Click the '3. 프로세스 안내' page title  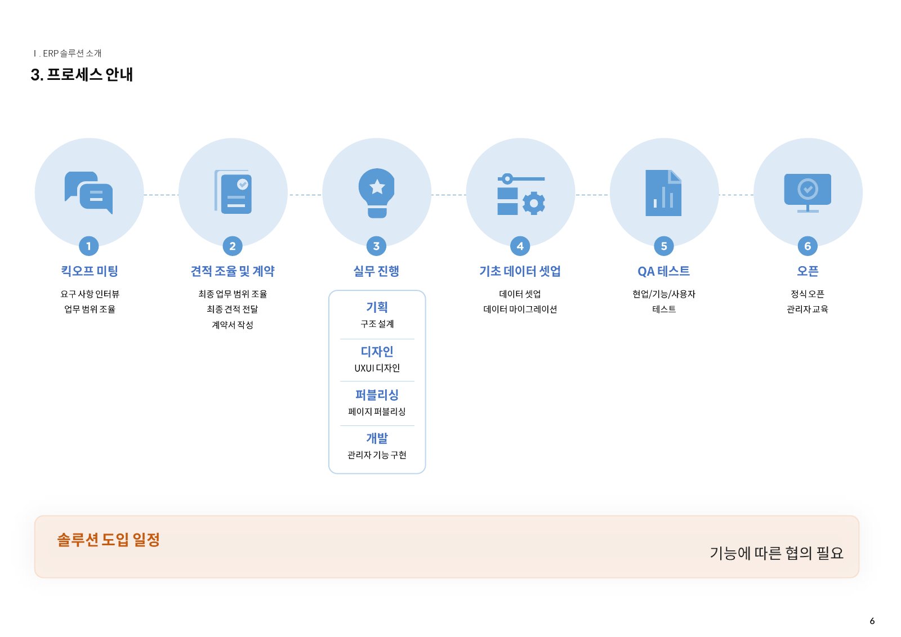pyautogui.click(x=82, y=75)
